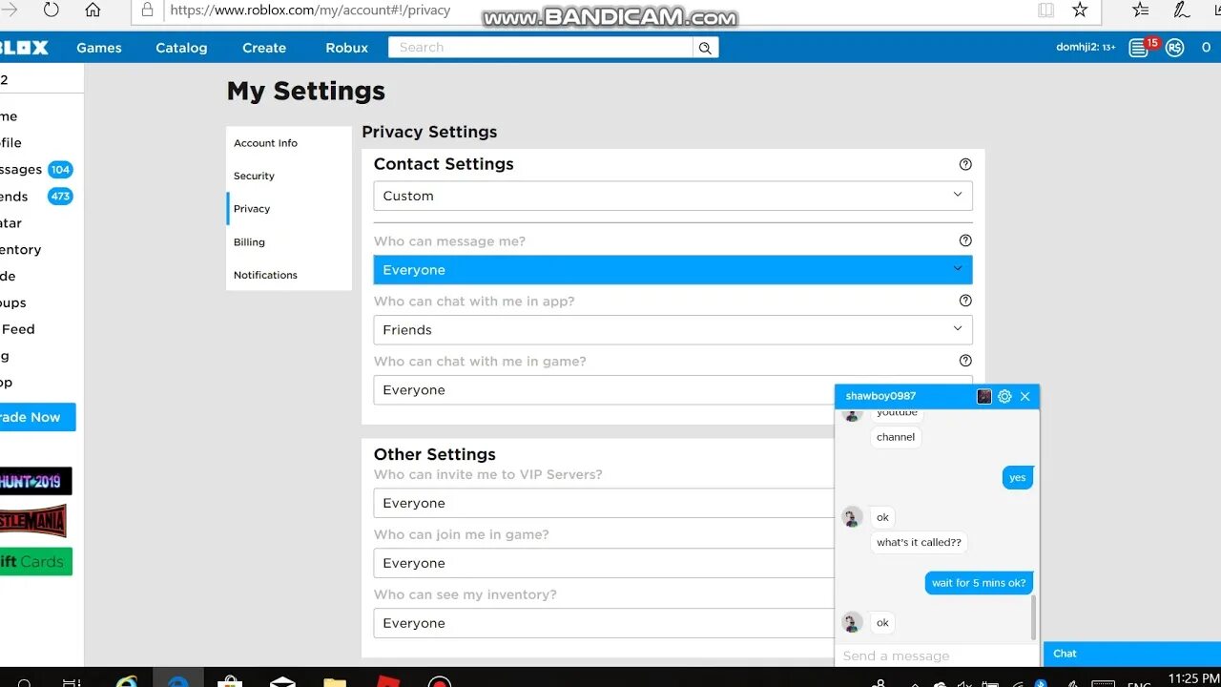
Task: Open help for Who can message me
Action: [965, 240]
